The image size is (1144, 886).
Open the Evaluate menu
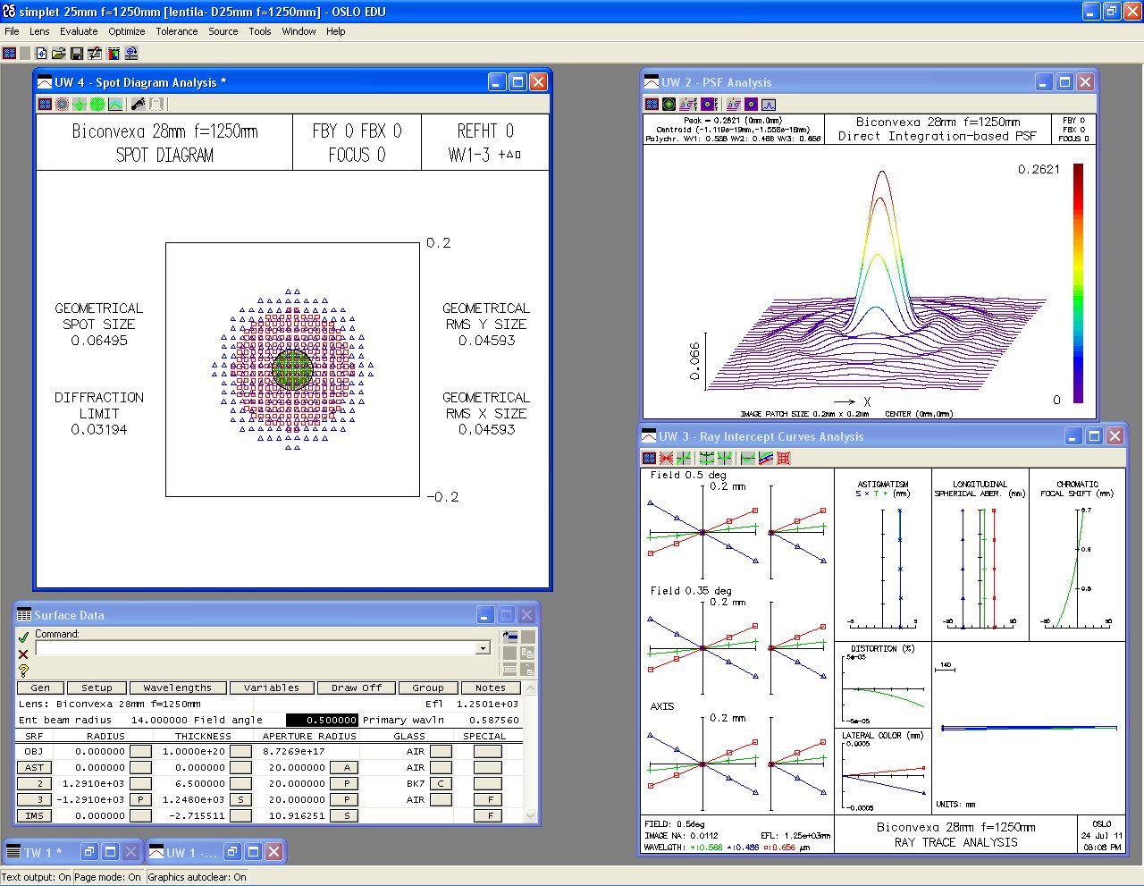[79, 31]
